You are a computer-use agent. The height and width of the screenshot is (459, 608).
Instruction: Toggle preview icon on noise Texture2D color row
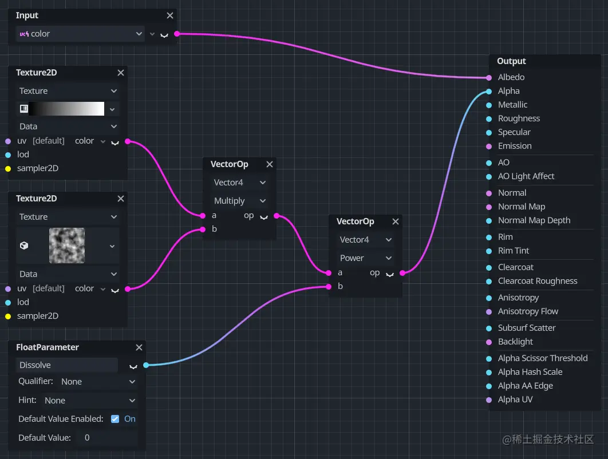pos(115,290)
